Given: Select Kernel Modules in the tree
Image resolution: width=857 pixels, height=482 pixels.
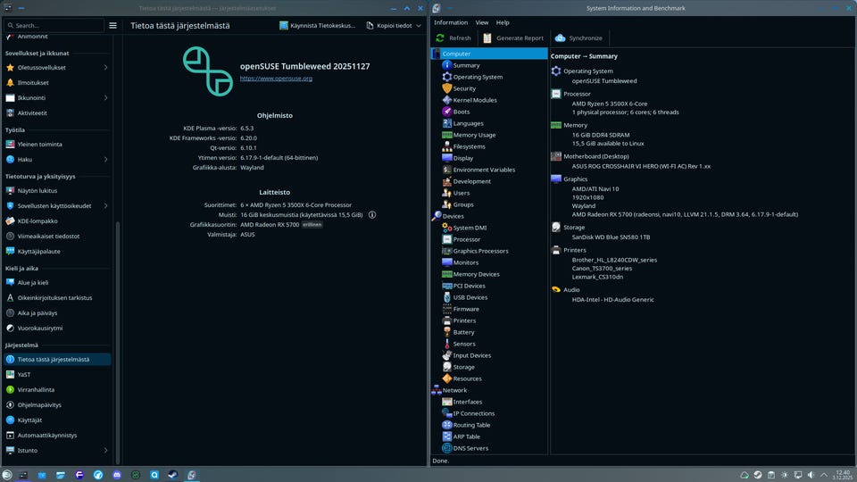Looking at the screenshot, I should [474, 100].
